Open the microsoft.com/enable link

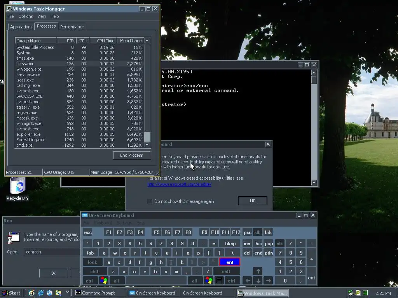[x=180, y=184]
